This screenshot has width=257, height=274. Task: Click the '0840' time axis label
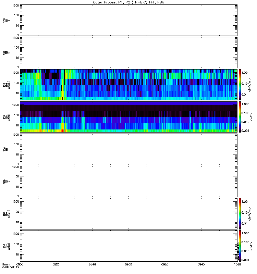click(92, 264)
